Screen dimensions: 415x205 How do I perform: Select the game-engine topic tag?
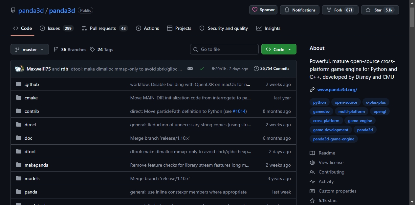point(360,121)
